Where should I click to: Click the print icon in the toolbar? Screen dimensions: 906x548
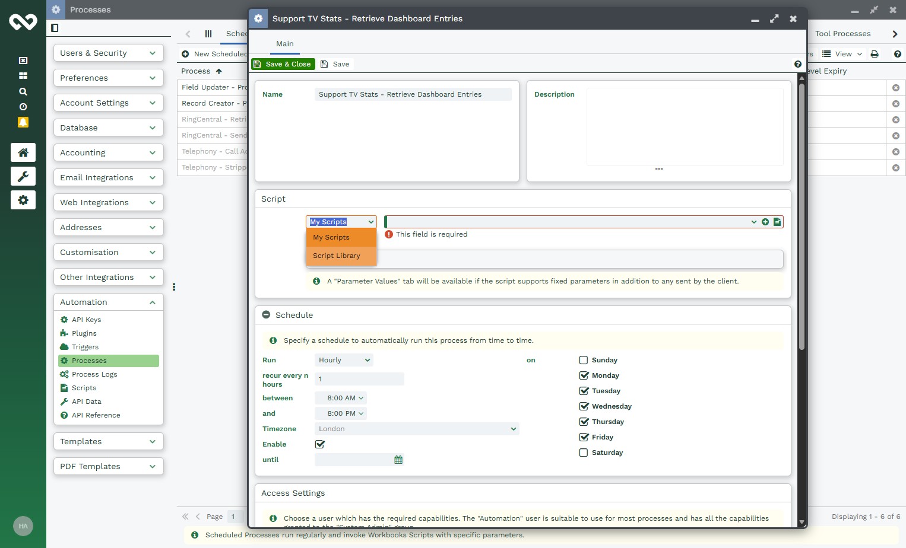[x=875, y=54]
